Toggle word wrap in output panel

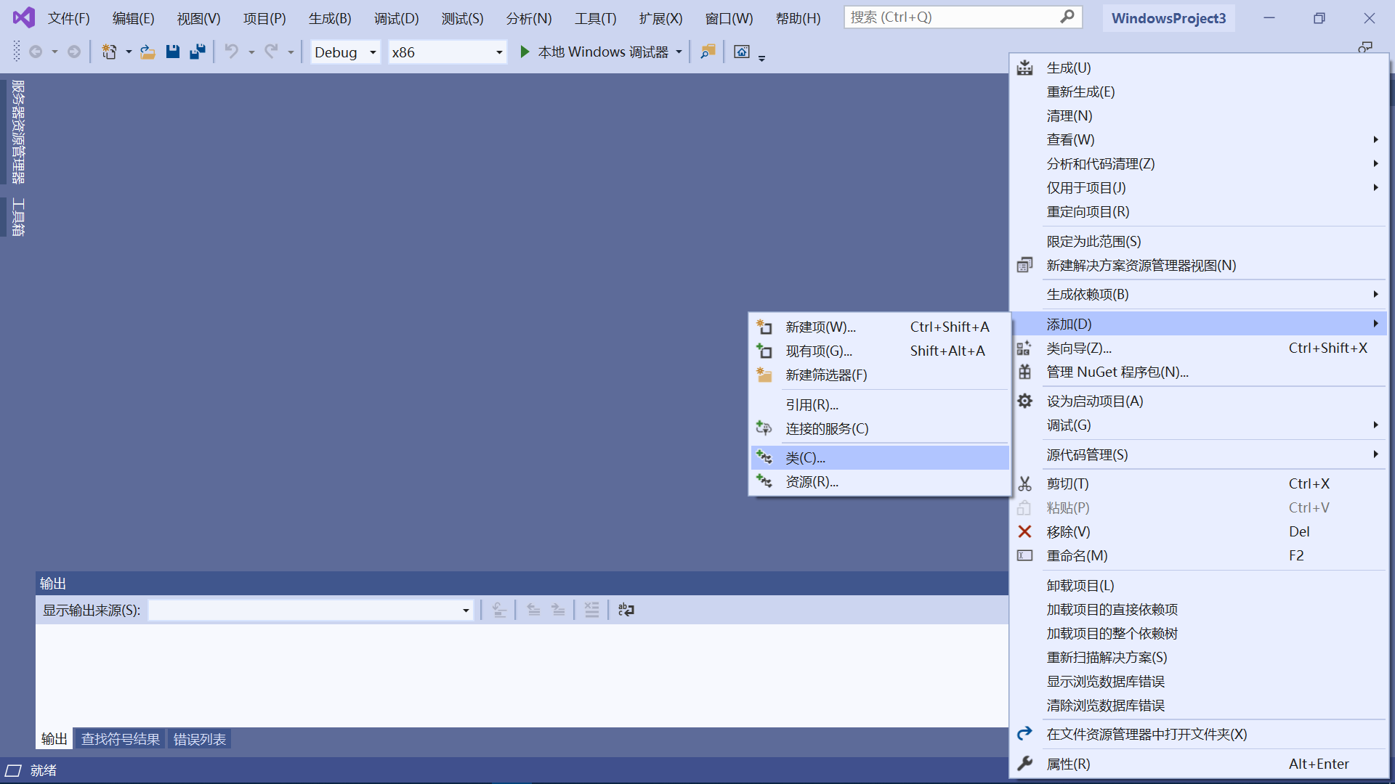point(626,610)
